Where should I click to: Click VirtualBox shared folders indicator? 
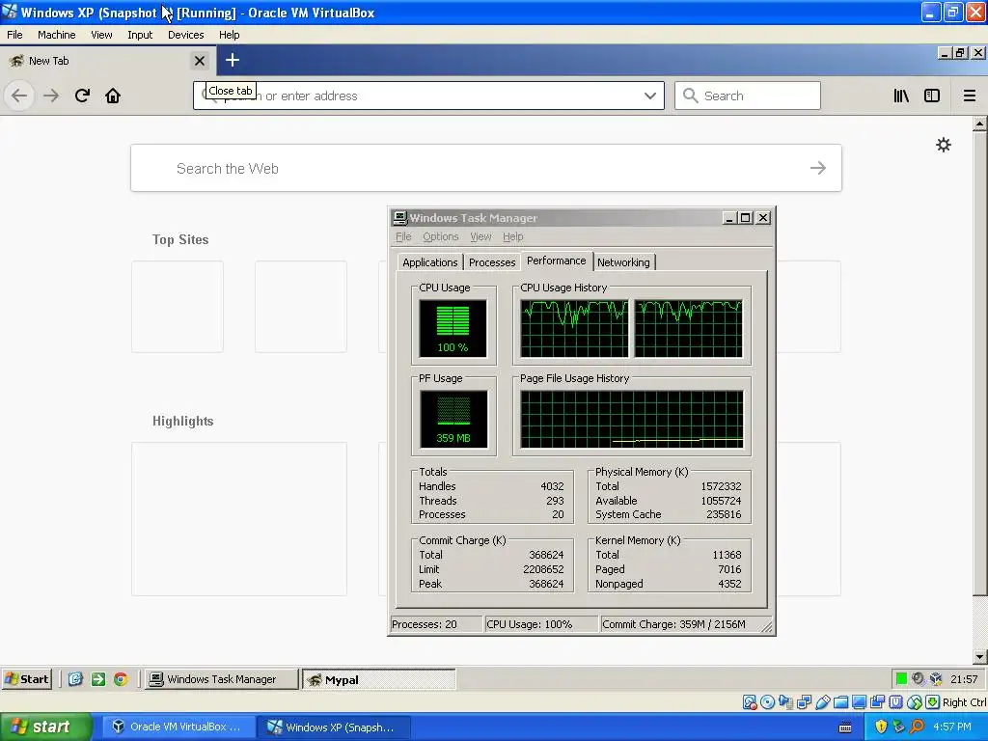[840, 702]
